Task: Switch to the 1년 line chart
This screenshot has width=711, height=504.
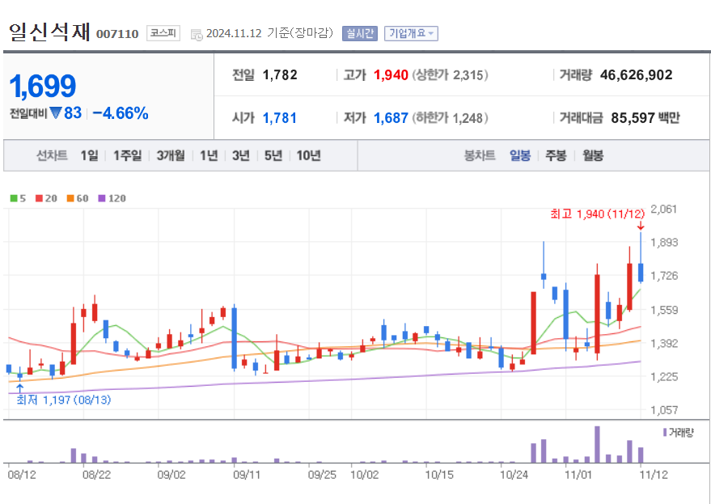Action: click(209, 155)
